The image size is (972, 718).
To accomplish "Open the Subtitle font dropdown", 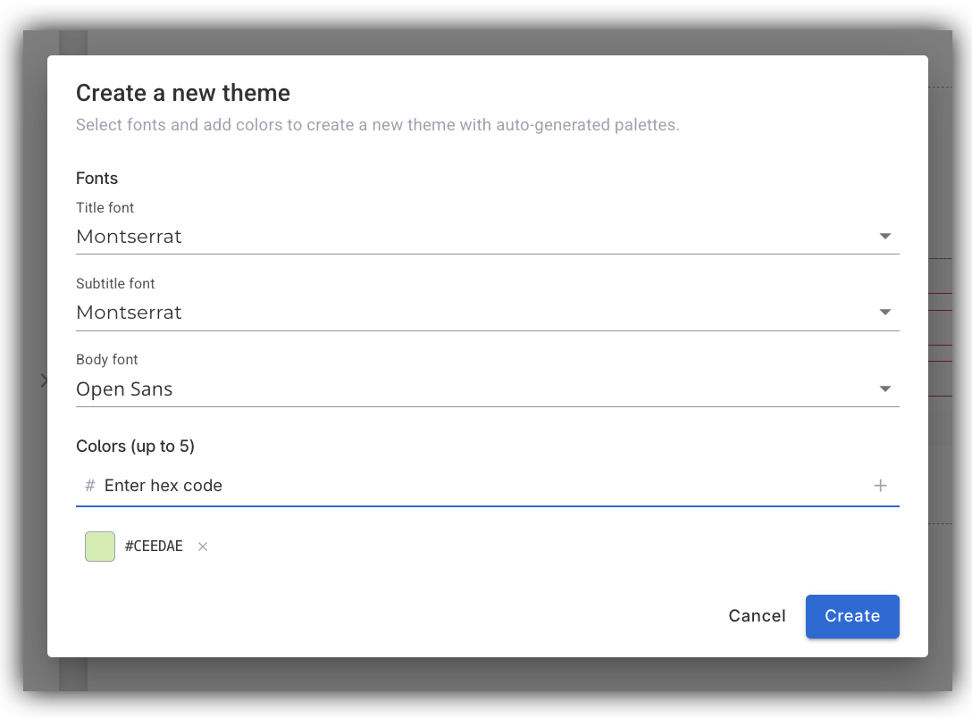I will pyautogui.click(x=487, y=313).
